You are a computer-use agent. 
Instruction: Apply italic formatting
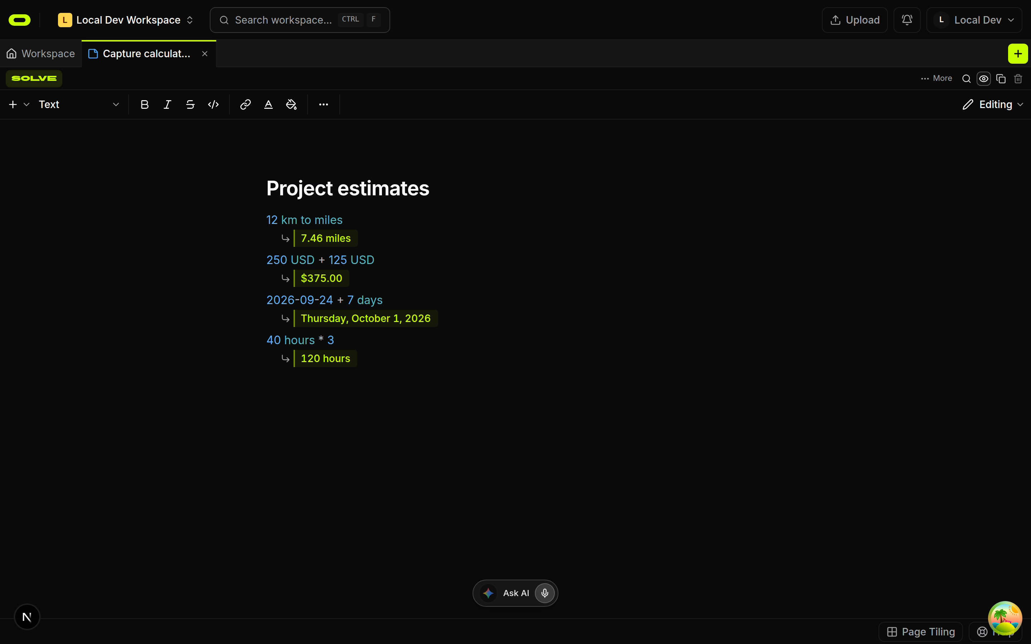point(168,104)
